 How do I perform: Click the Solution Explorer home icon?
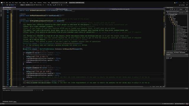pyautogui.click(x=170, y=9)
